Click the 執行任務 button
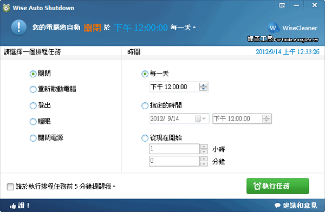 click(x=277, y=186)
